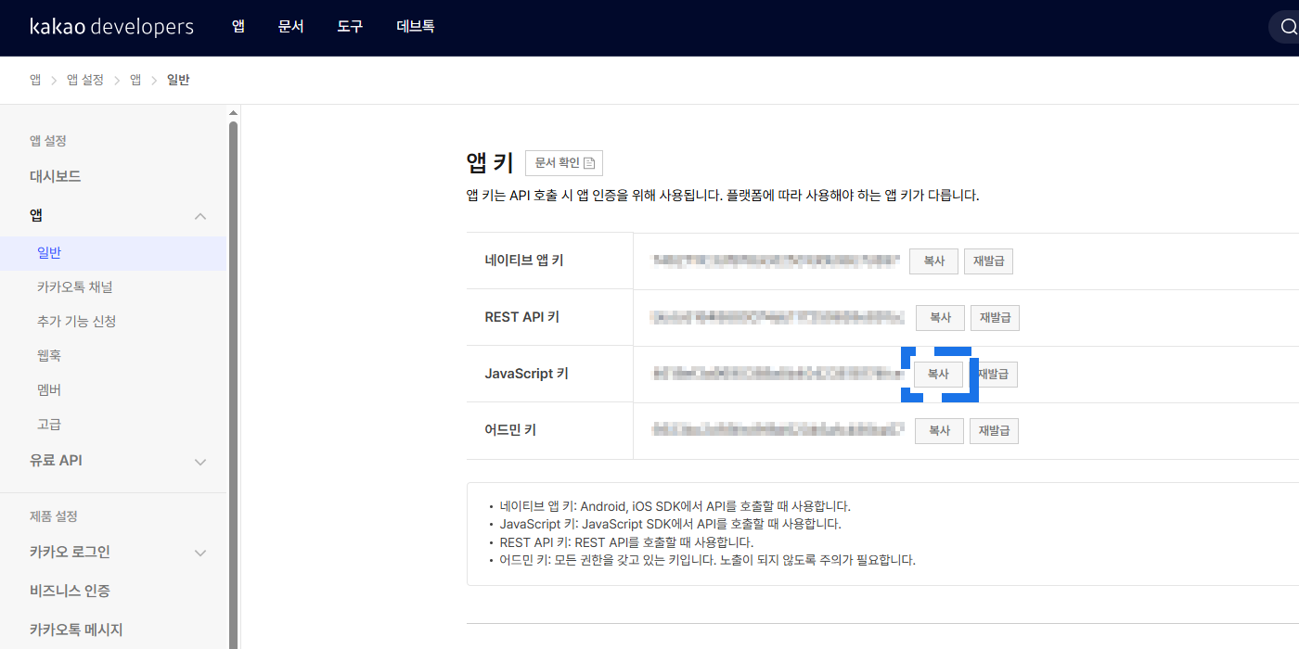Screen dimensions: 1299x649
Task: Open the 멤버 sidebar item
Action: (x=49, y=390)
